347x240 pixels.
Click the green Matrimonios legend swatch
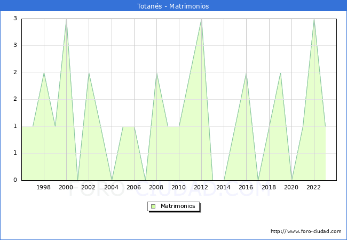tap(153, 206)
